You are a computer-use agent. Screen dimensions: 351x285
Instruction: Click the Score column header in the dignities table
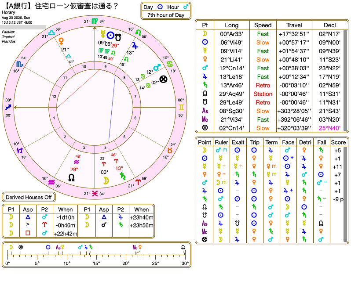click(x=338, y=142)
